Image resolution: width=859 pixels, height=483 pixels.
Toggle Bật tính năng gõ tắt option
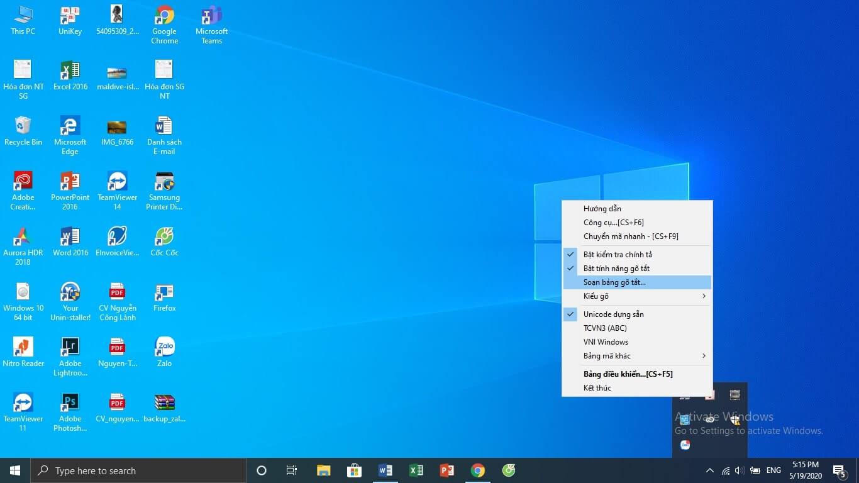[x=637, y=268]
